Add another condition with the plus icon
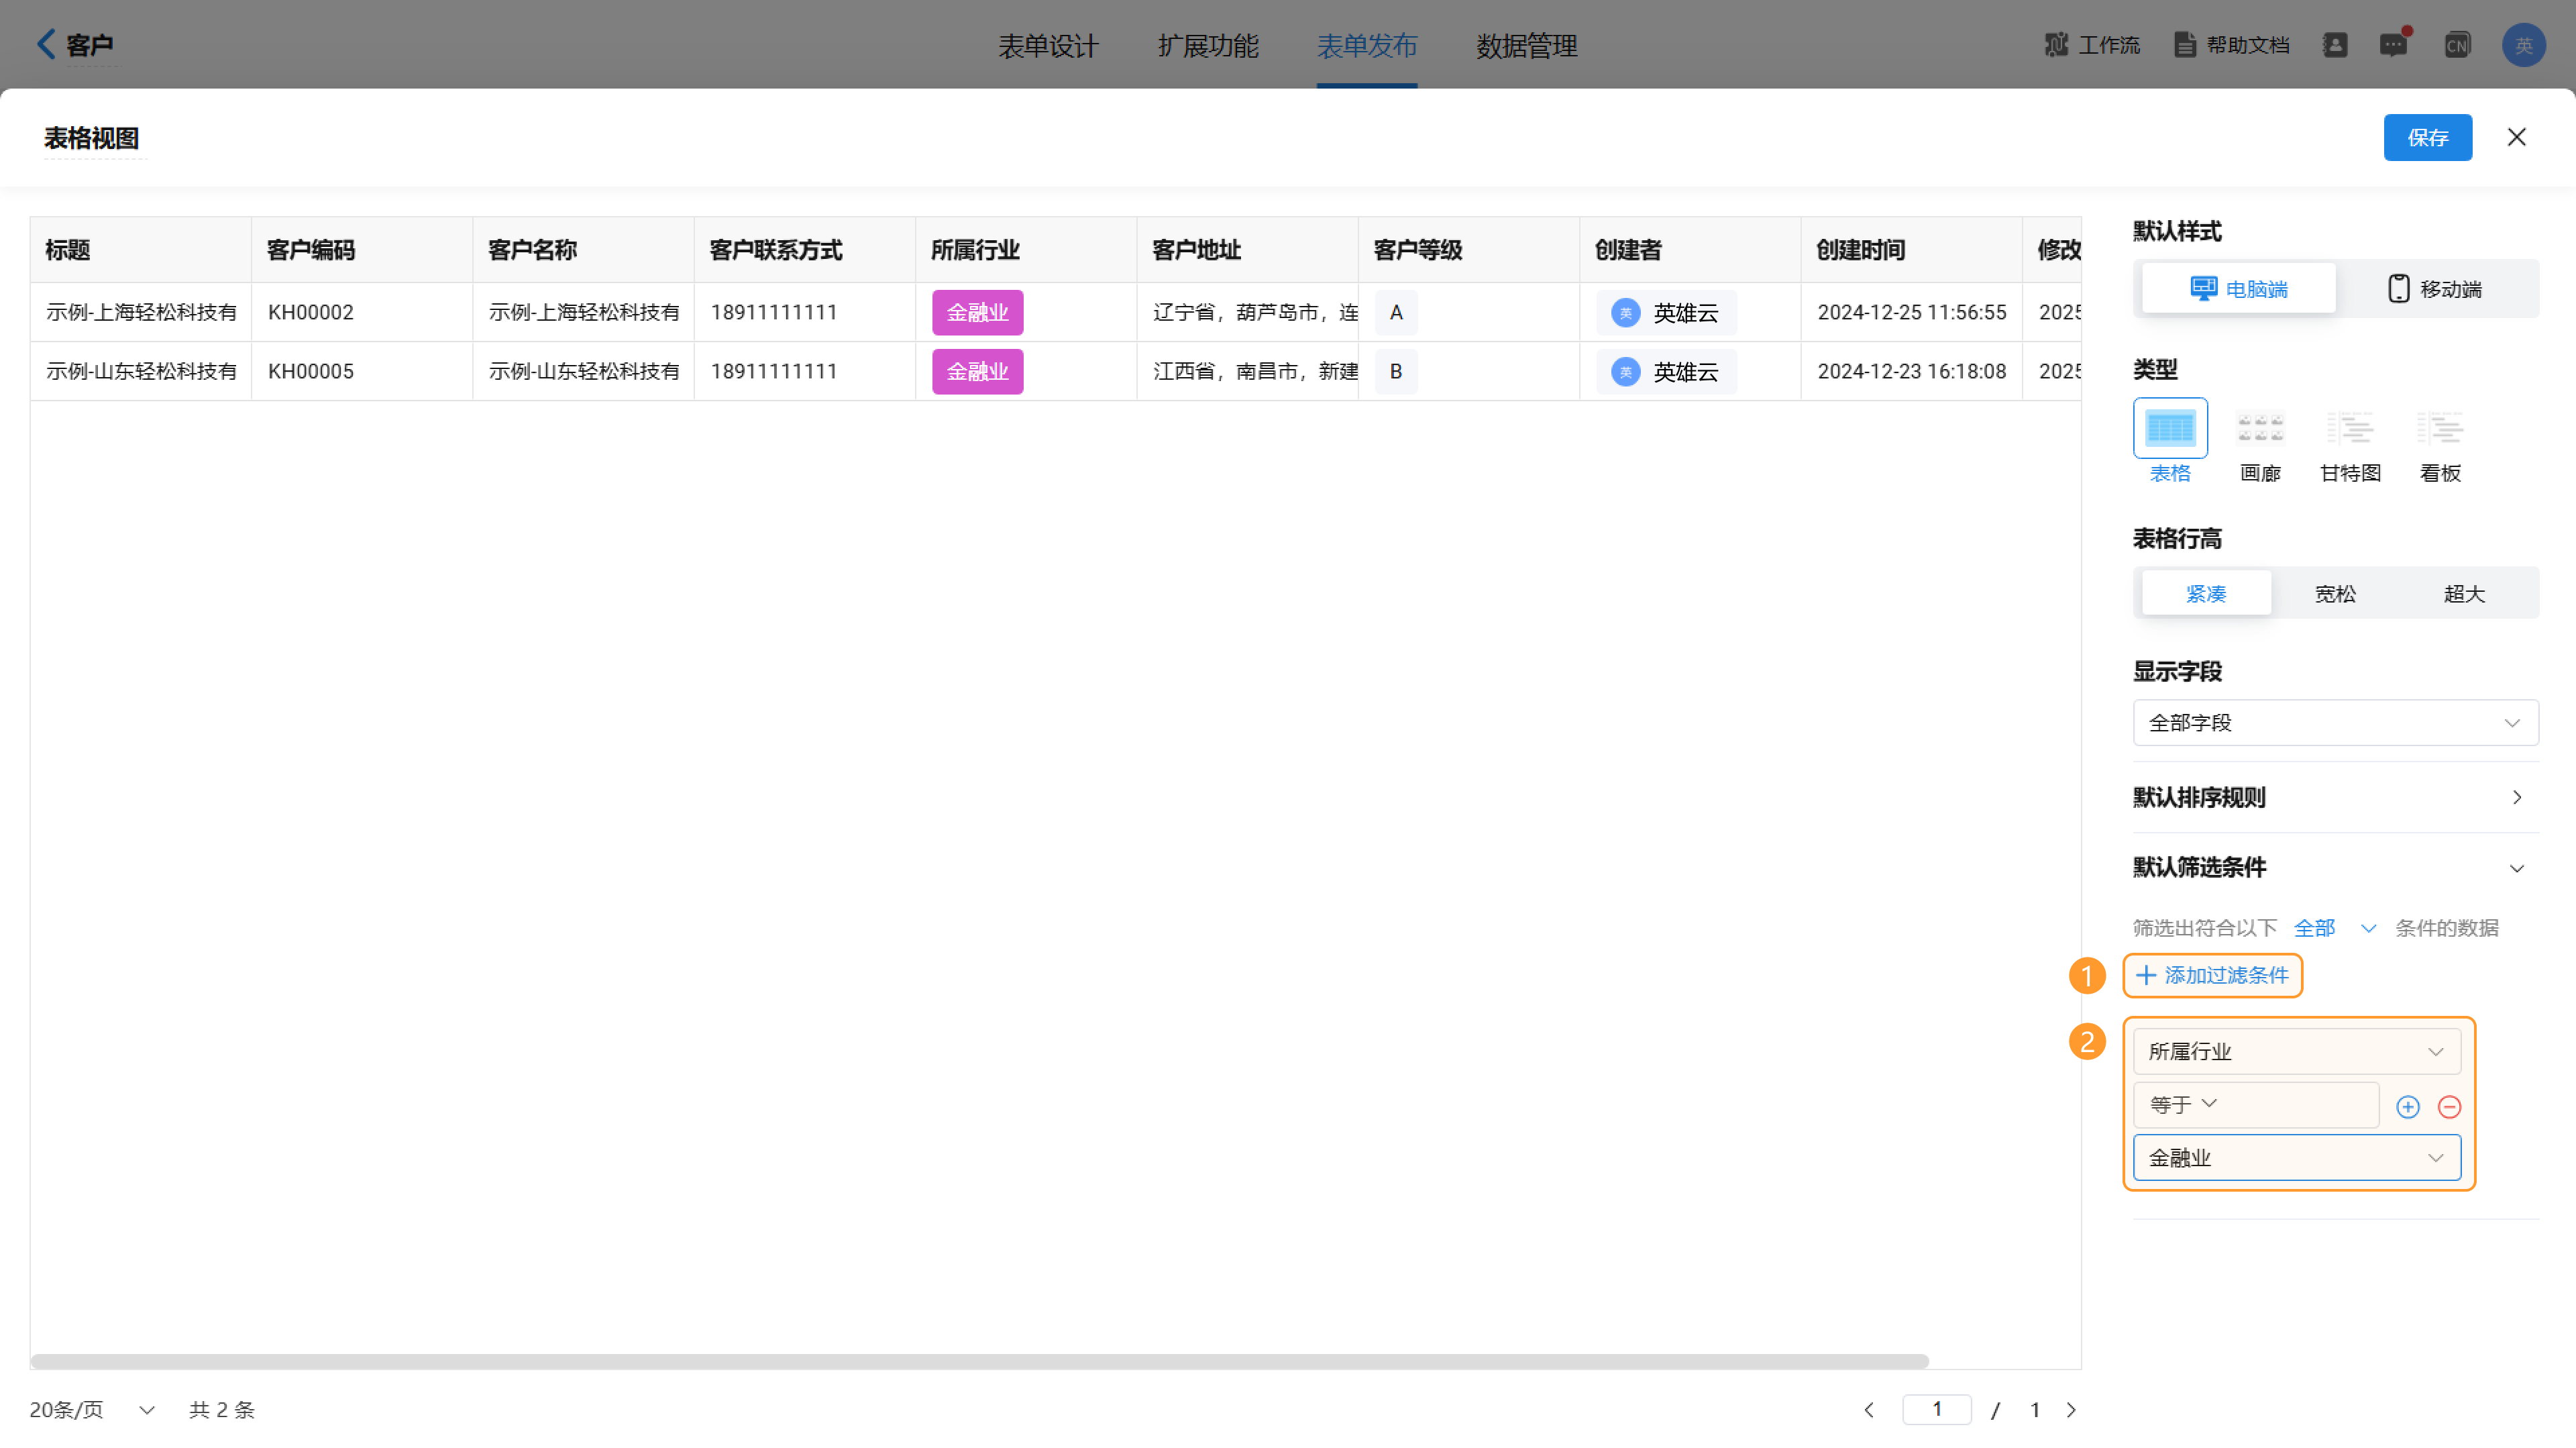This screenshot has width=2576, height=1448. [x=2408, y=1107]
